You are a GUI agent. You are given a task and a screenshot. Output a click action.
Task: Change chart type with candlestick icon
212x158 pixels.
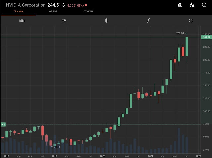106,21
